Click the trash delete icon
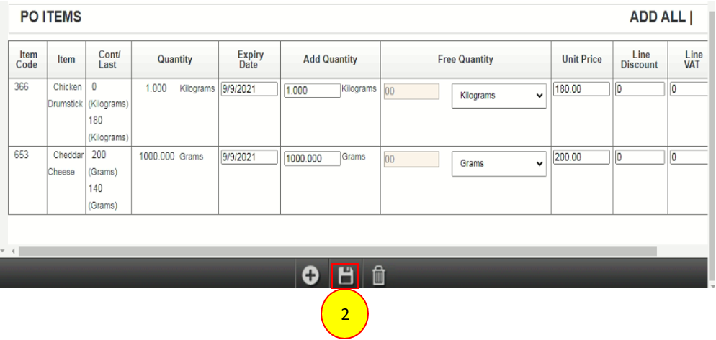The height and width of the screenshot is (340, 716). pos(379,275)
